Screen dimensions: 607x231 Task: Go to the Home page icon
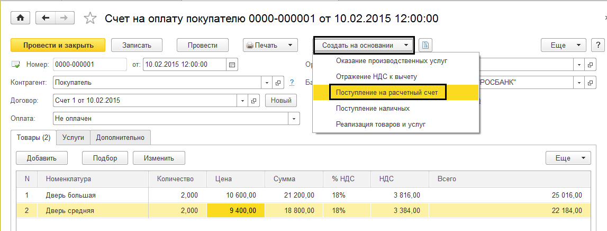(x=20, y=17)
